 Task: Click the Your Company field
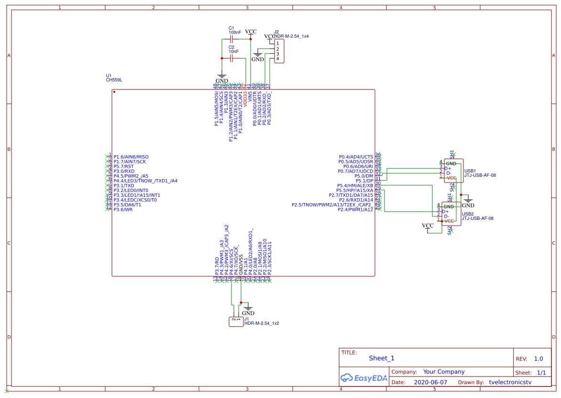click(x=444, y=372)
